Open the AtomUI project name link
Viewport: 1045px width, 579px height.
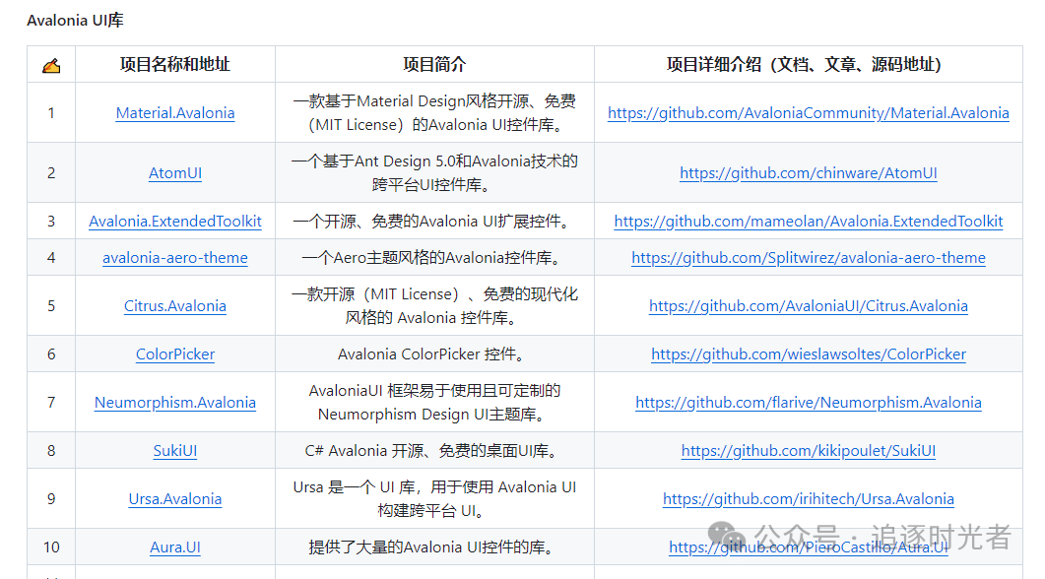coord(175,173)
